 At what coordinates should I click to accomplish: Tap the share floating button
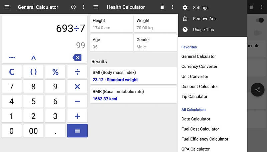click(x=257, y=90)
